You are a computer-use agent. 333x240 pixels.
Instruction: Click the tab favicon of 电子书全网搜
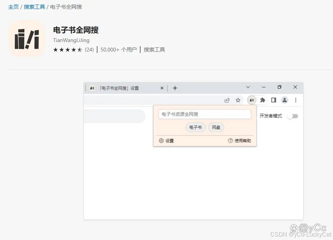92,88
